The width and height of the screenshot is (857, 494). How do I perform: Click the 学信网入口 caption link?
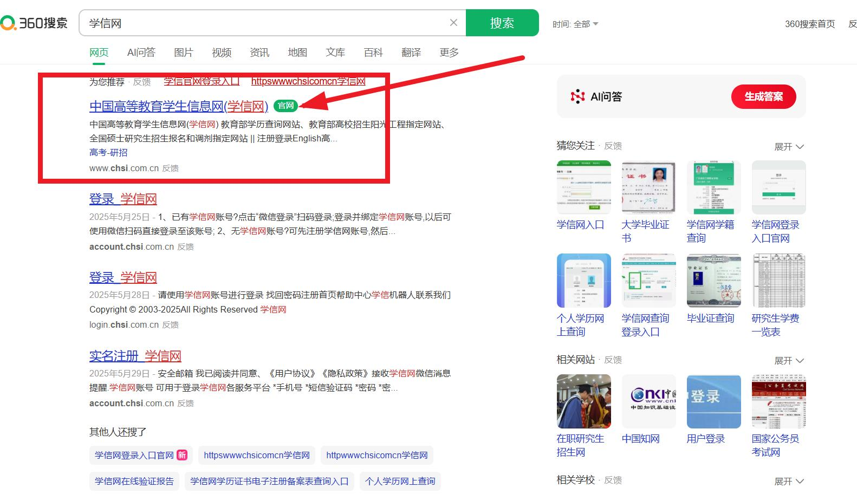[x=580, y=225]
